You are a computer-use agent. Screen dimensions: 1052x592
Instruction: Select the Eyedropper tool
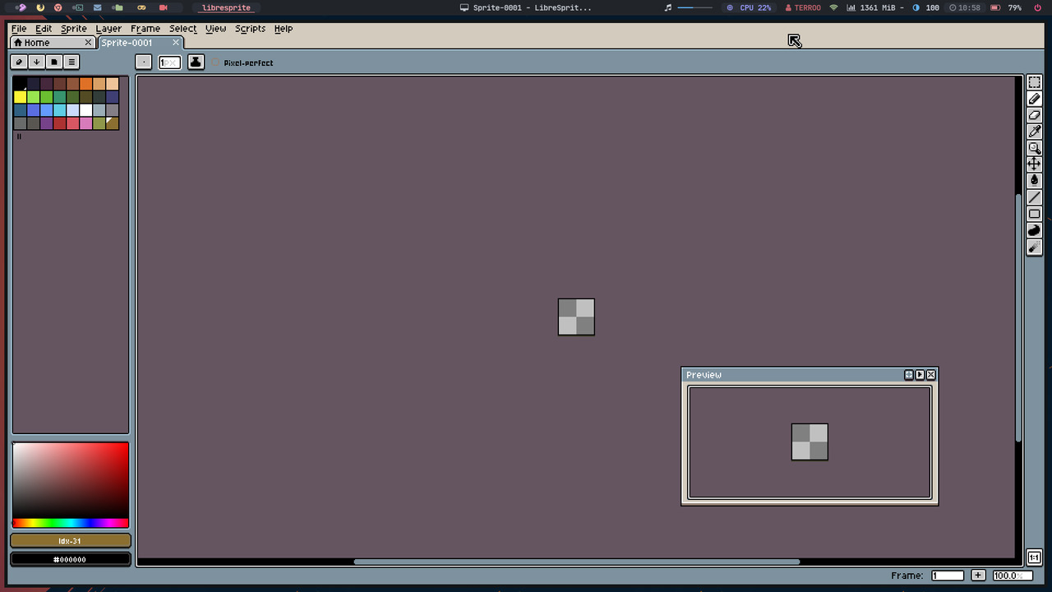[x=1034, y=132]
